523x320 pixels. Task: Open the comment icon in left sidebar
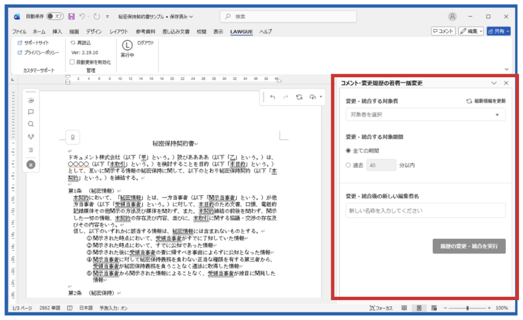(x=31, y=112)
